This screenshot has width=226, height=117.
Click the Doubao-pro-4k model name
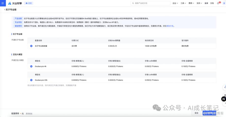point(40,66)
